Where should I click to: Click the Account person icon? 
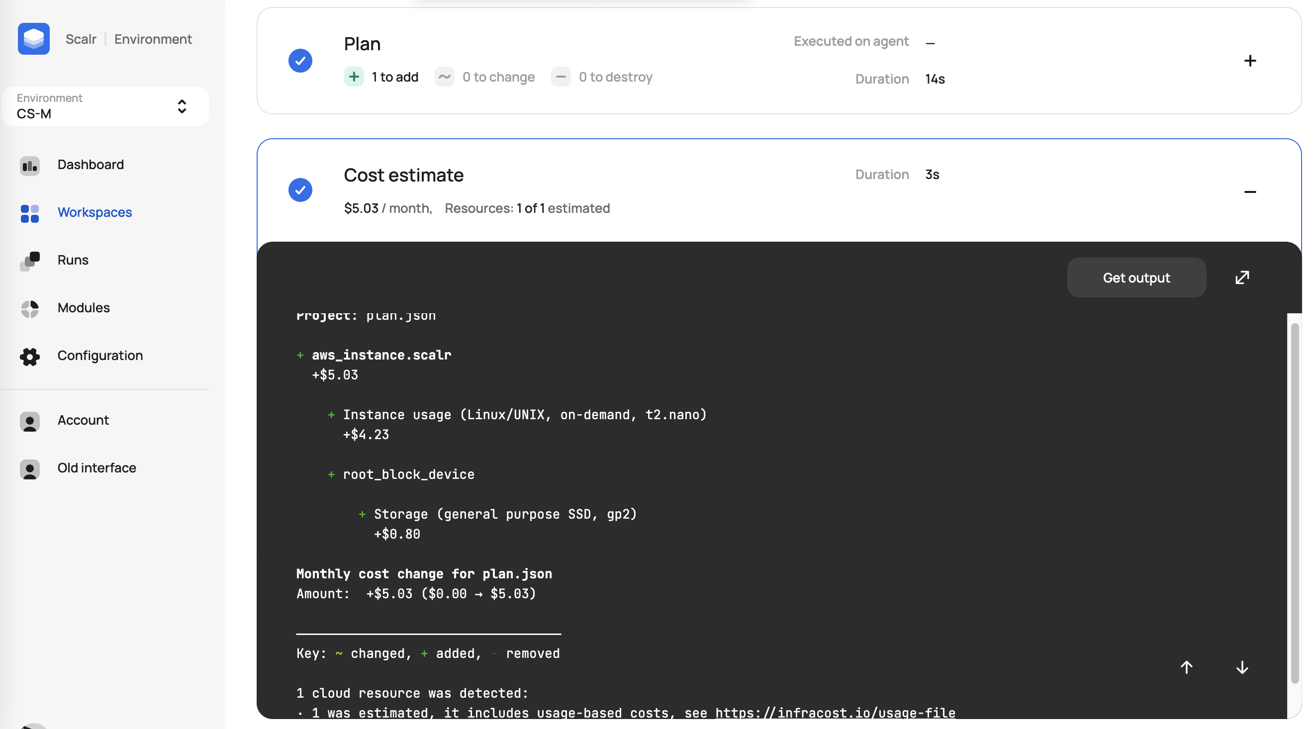[x=29, y=421]
